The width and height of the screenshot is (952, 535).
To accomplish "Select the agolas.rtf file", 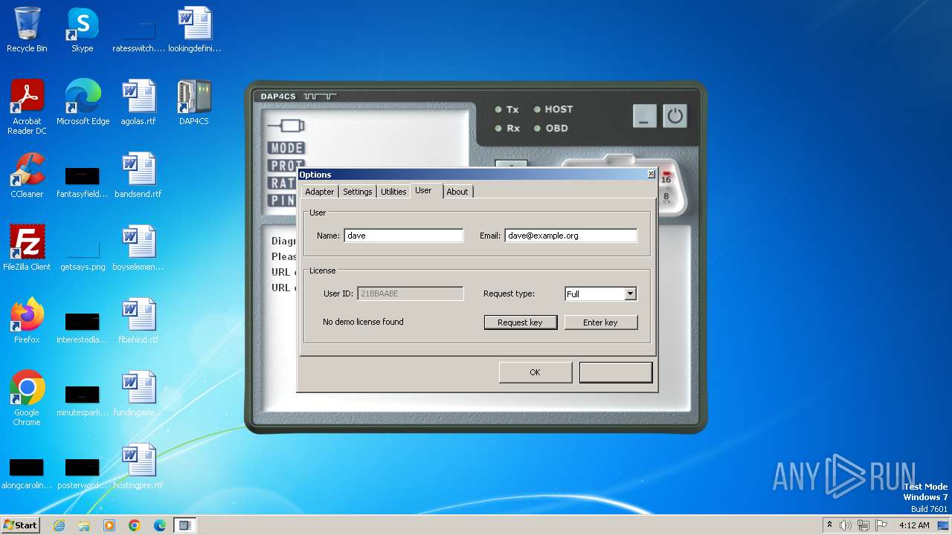I will click(138, 103).
